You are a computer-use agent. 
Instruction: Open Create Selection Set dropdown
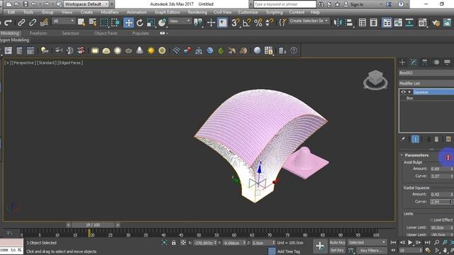309,21
